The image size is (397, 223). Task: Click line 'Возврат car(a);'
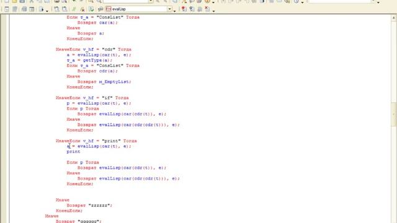[x=97, y=22]
